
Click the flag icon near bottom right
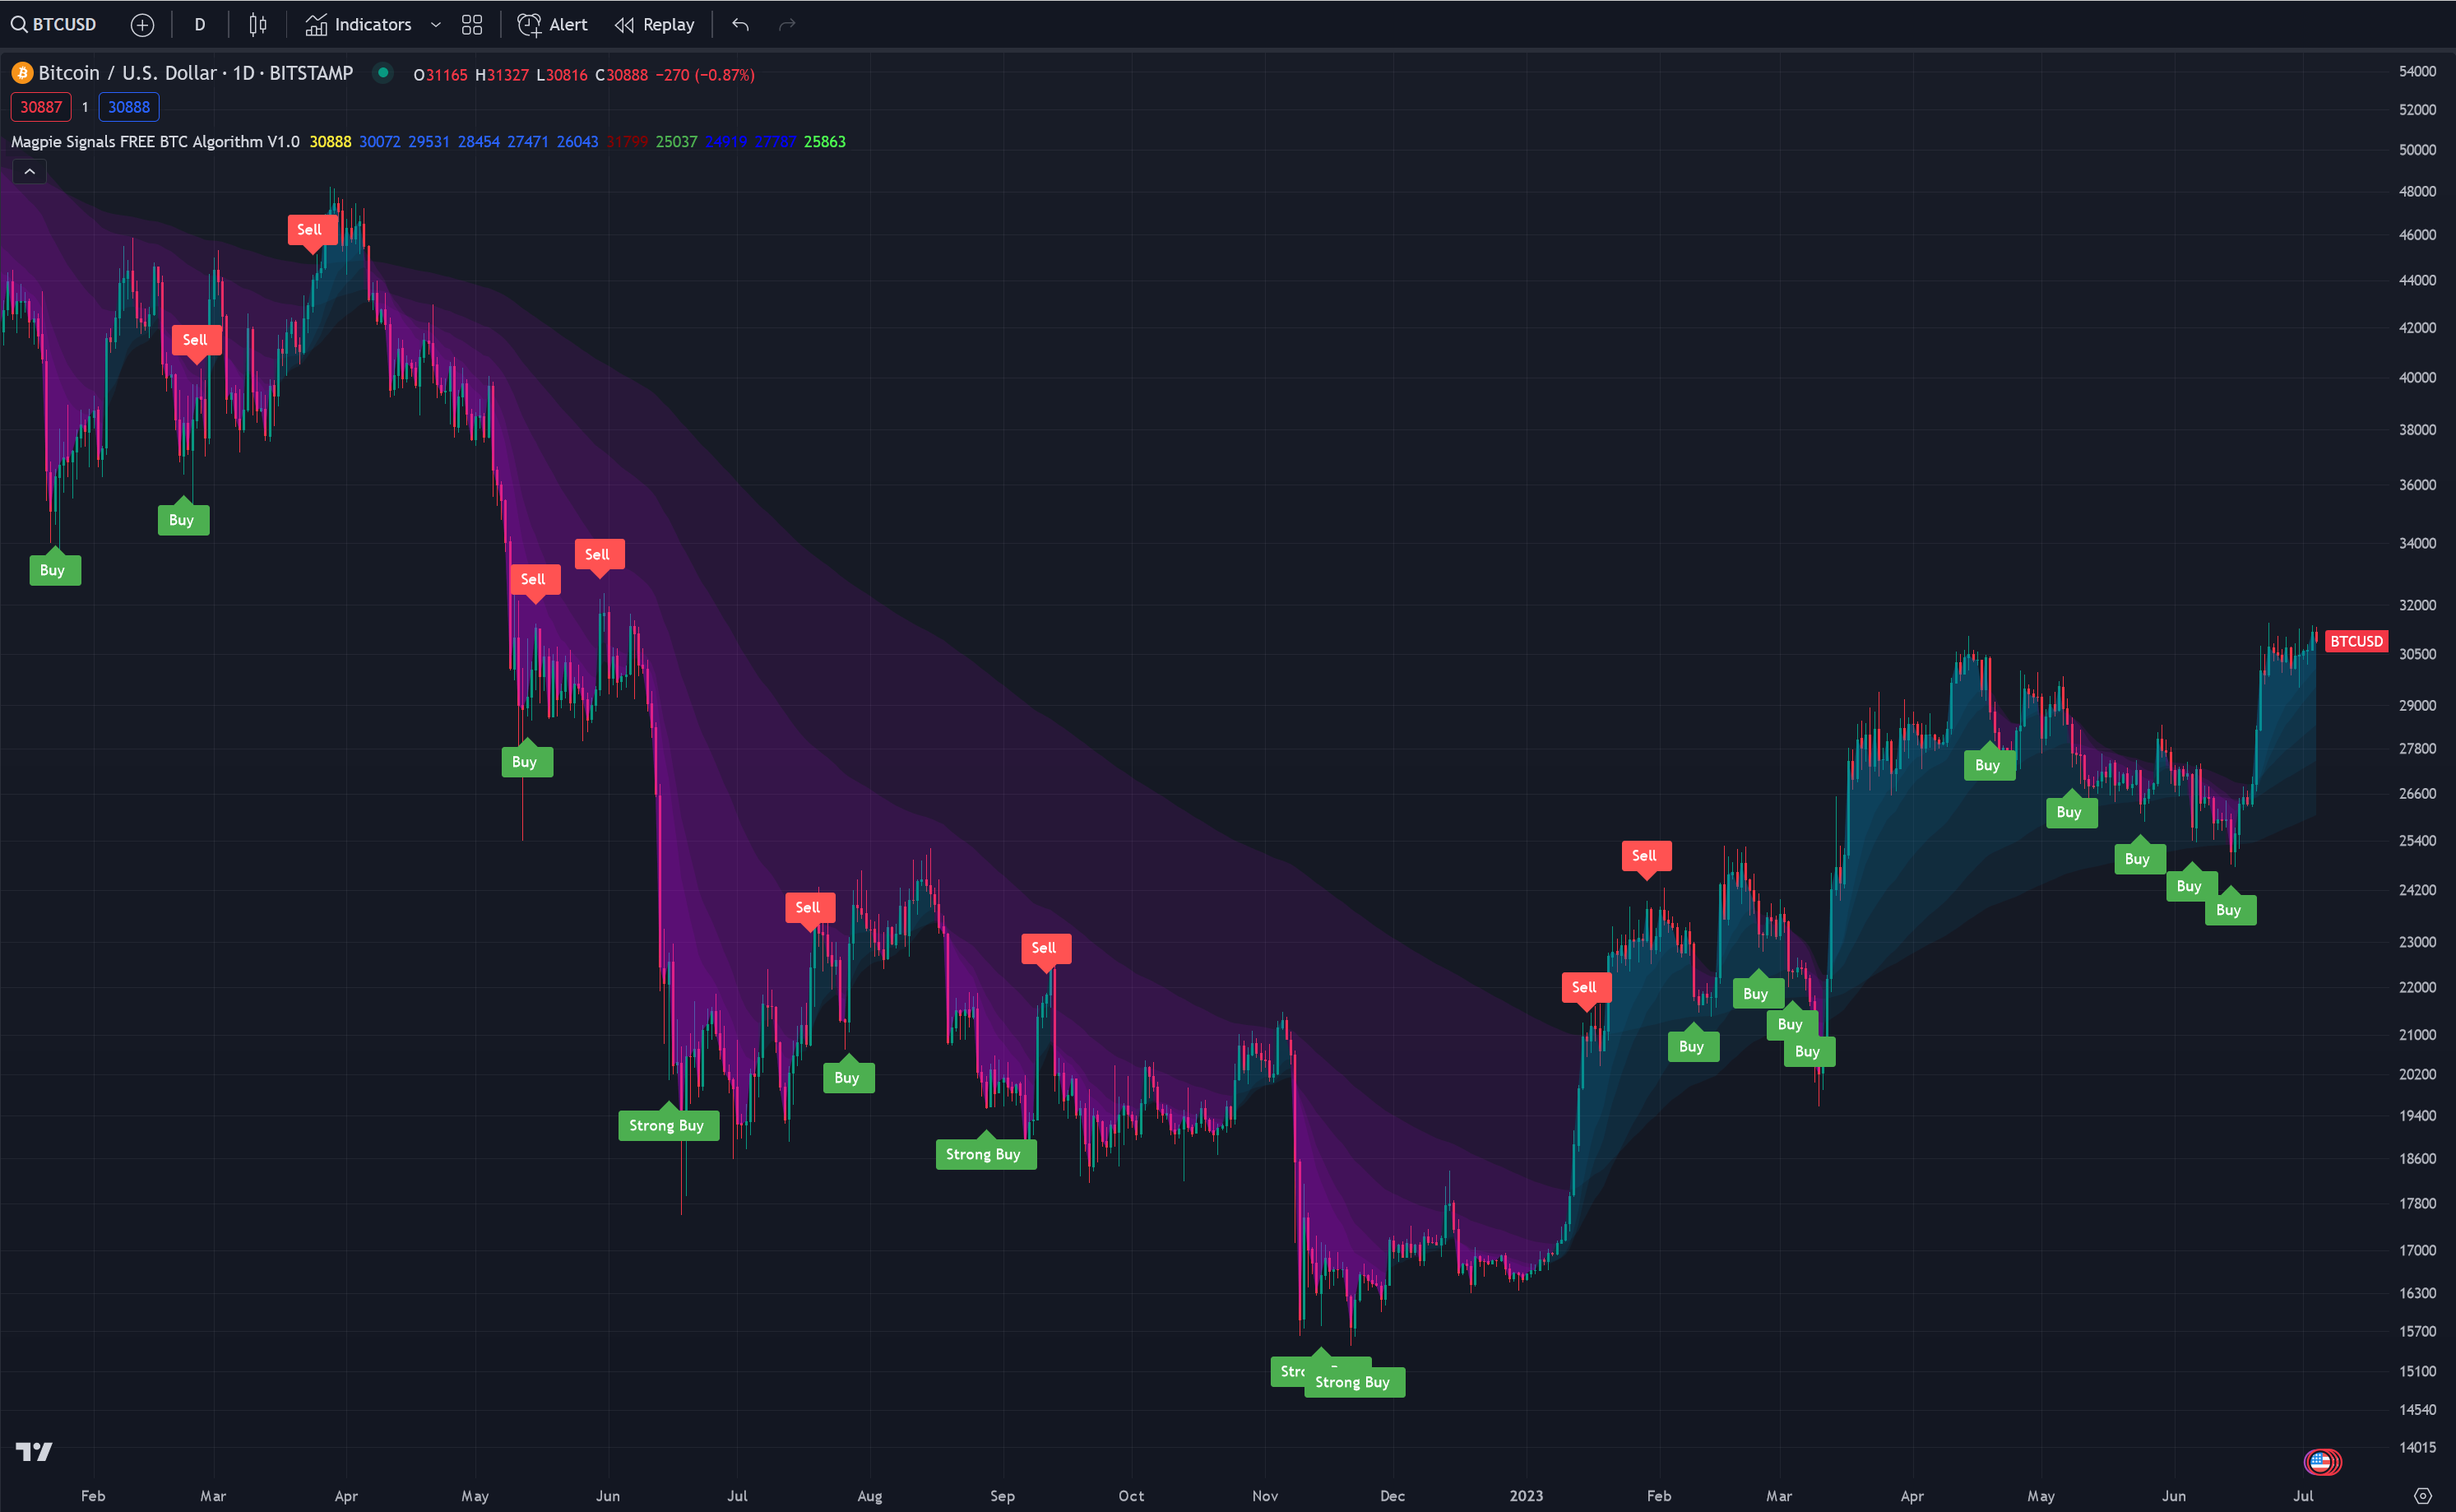point(2321,1462)
